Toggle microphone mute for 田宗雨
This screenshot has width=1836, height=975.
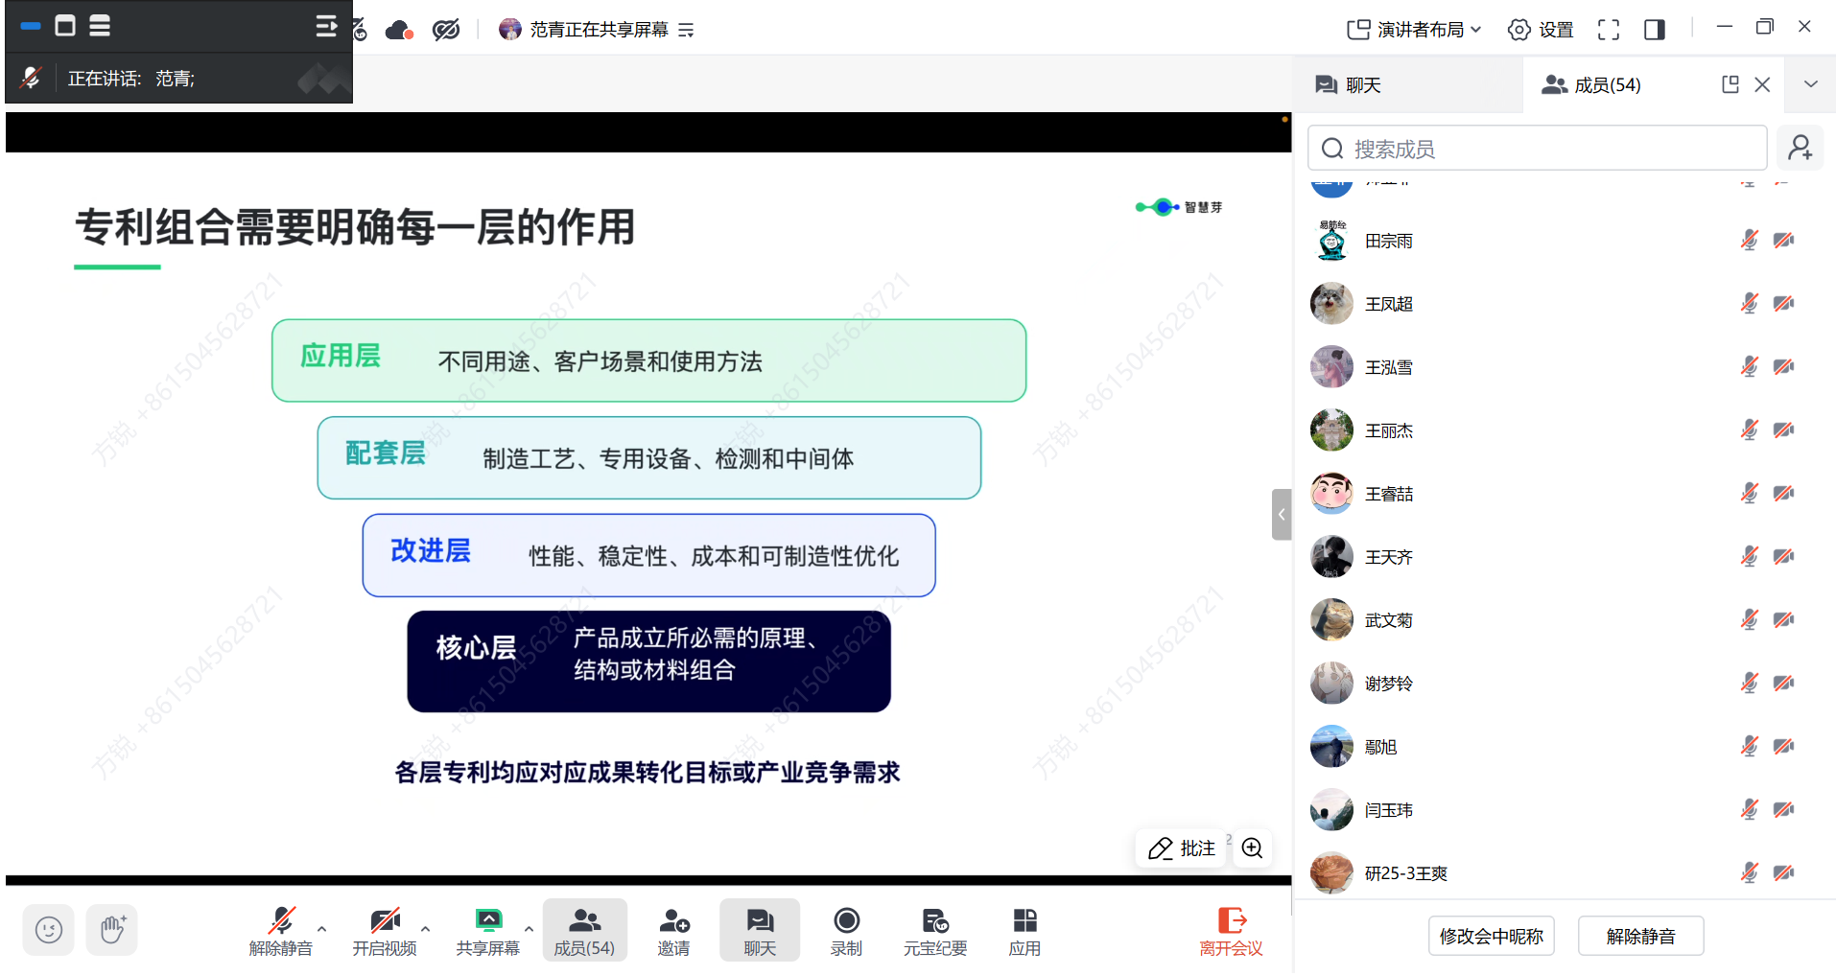click(1750, 241)
